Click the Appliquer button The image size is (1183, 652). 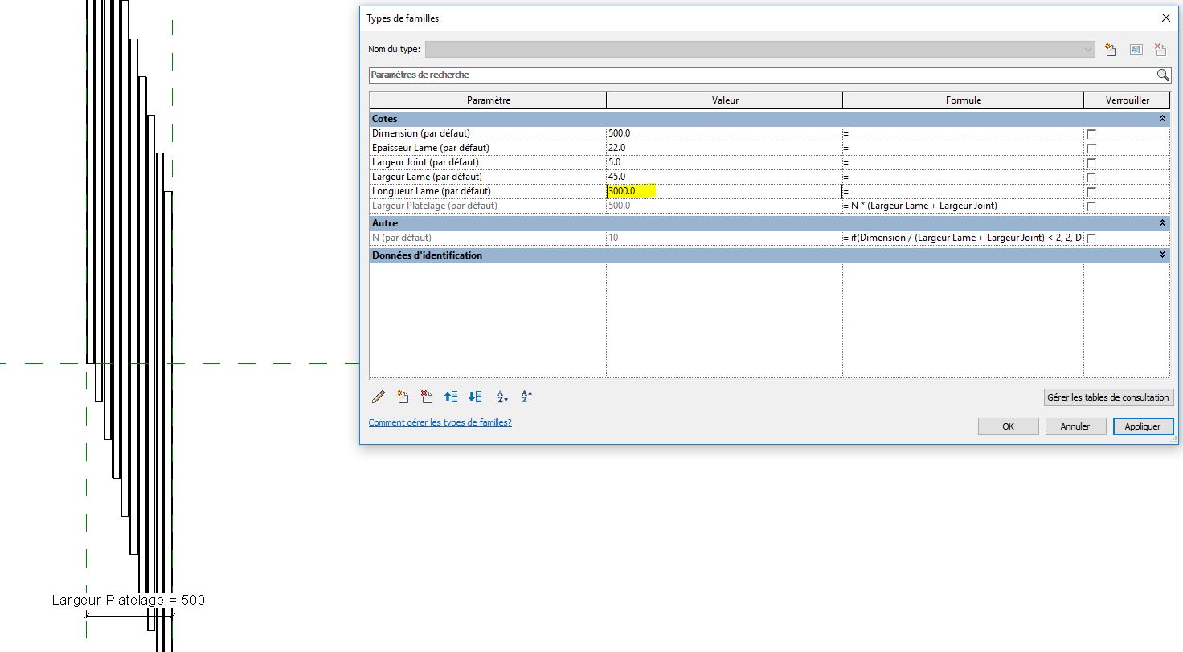coord(1142,426)
